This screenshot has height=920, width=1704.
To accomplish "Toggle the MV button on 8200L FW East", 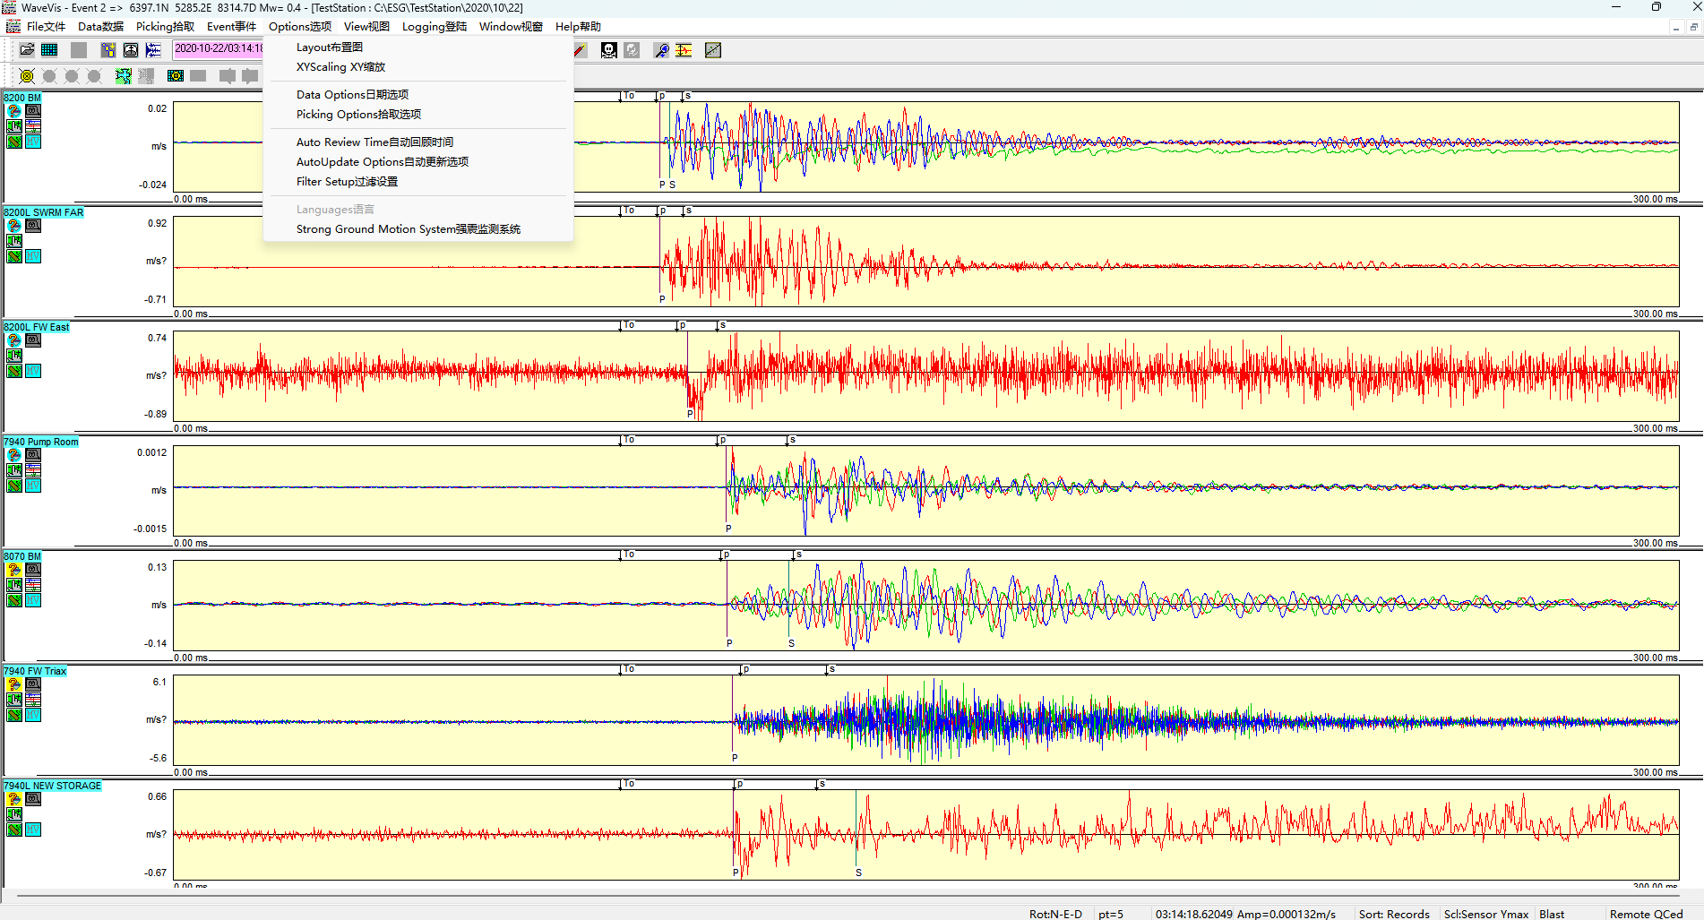I will coord(33,371).
